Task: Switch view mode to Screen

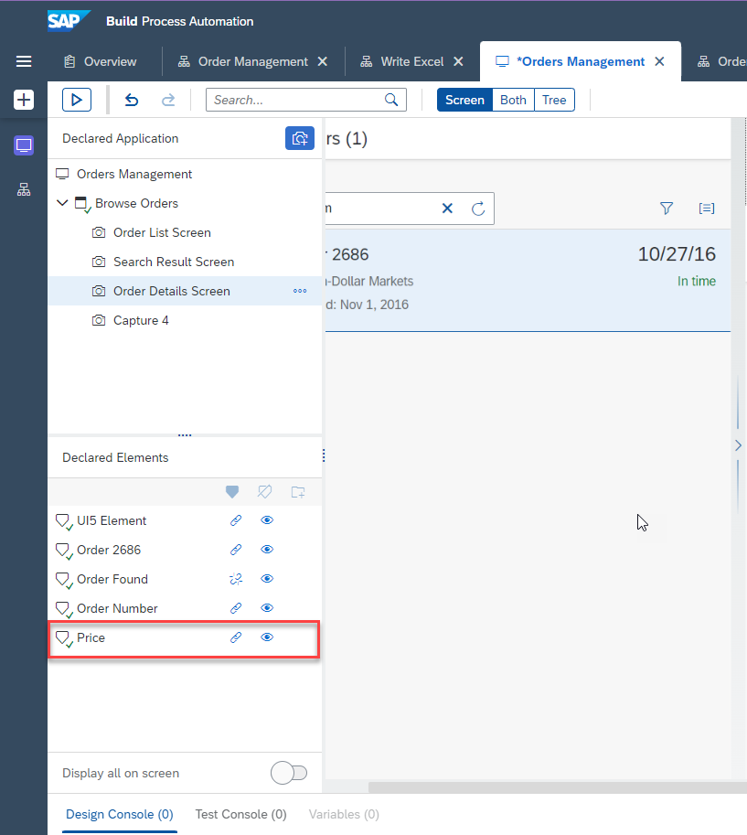Action: (x=464, y=100)
